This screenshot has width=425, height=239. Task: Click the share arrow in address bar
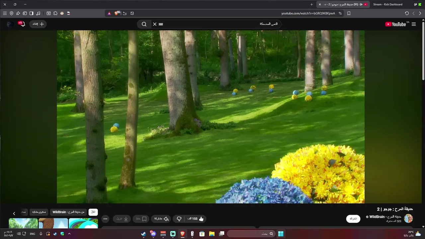[x=125, y=13]
